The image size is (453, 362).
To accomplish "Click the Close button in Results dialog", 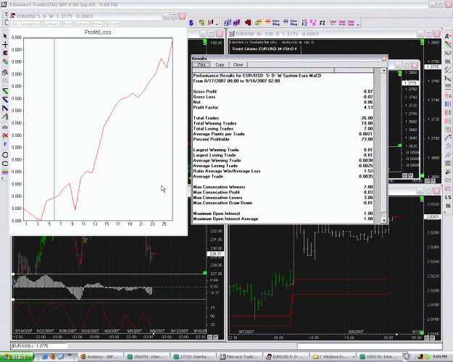I will (x=238, y=64).
